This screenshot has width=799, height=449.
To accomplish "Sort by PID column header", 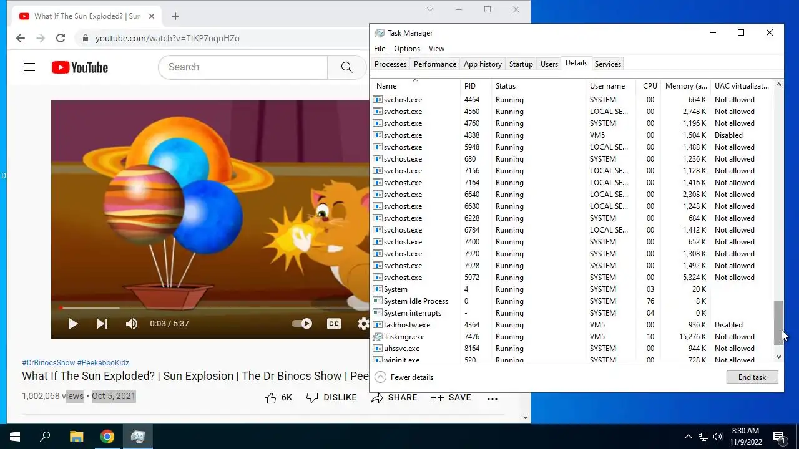I will pyautogui.click(x=476, y=86).
